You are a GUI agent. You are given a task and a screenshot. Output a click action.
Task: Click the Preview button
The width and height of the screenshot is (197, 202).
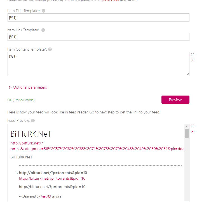point(175,99)
